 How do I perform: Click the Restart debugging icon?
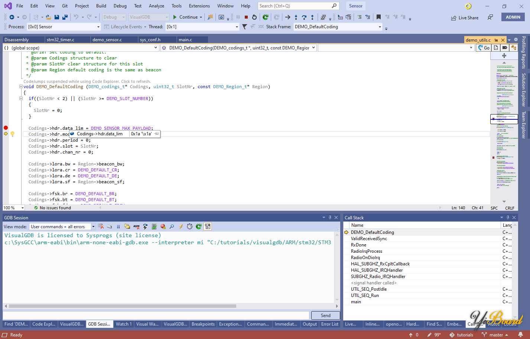[x=254, y=17]
